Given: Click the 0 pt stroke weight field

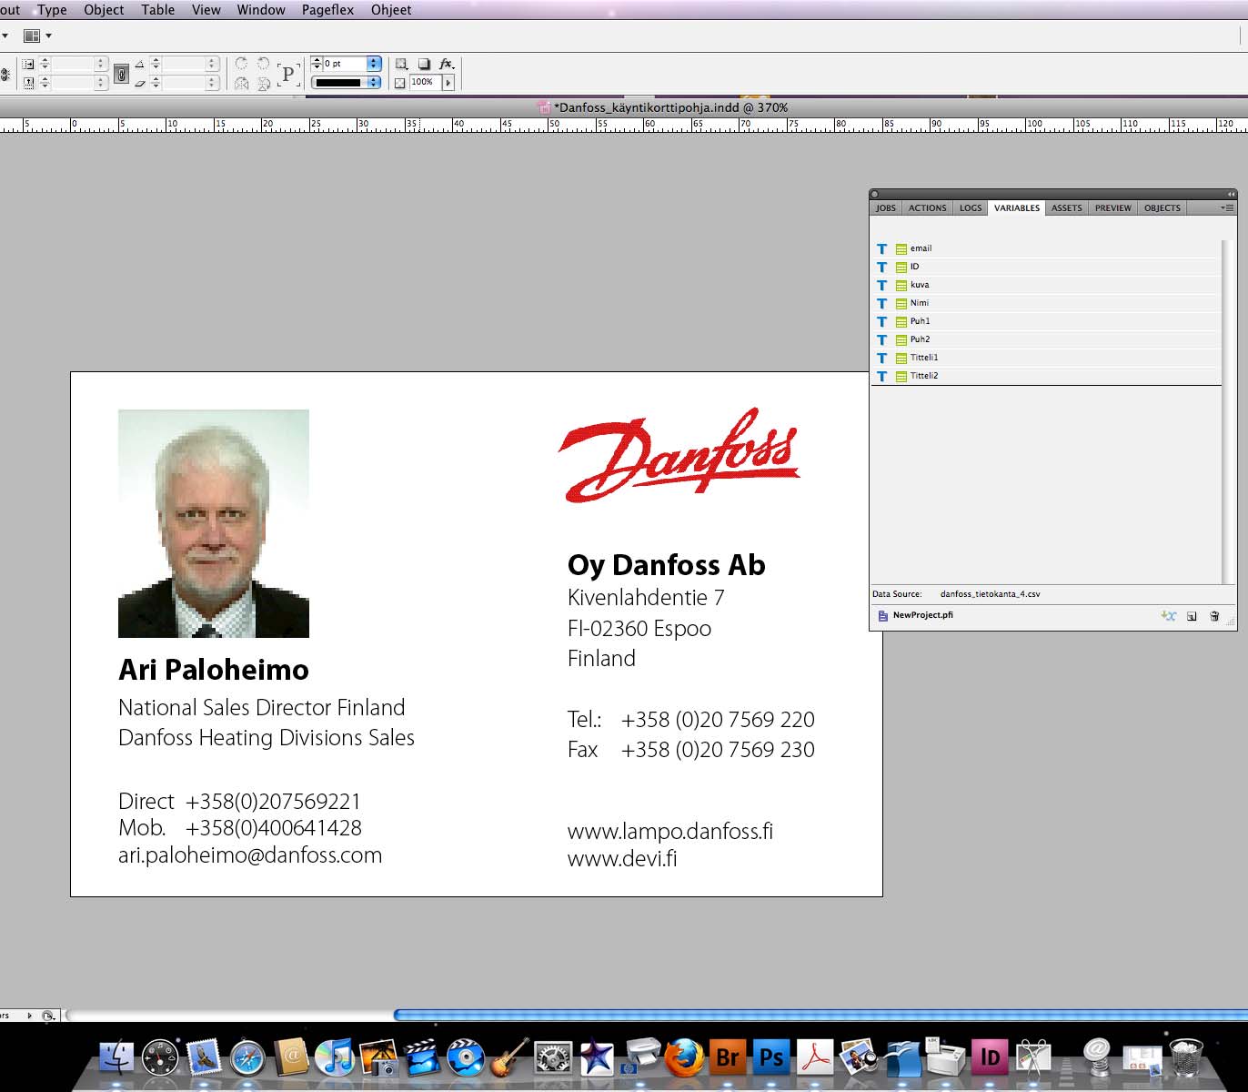Looking at the screenshot, I should [x=346, y=64].
